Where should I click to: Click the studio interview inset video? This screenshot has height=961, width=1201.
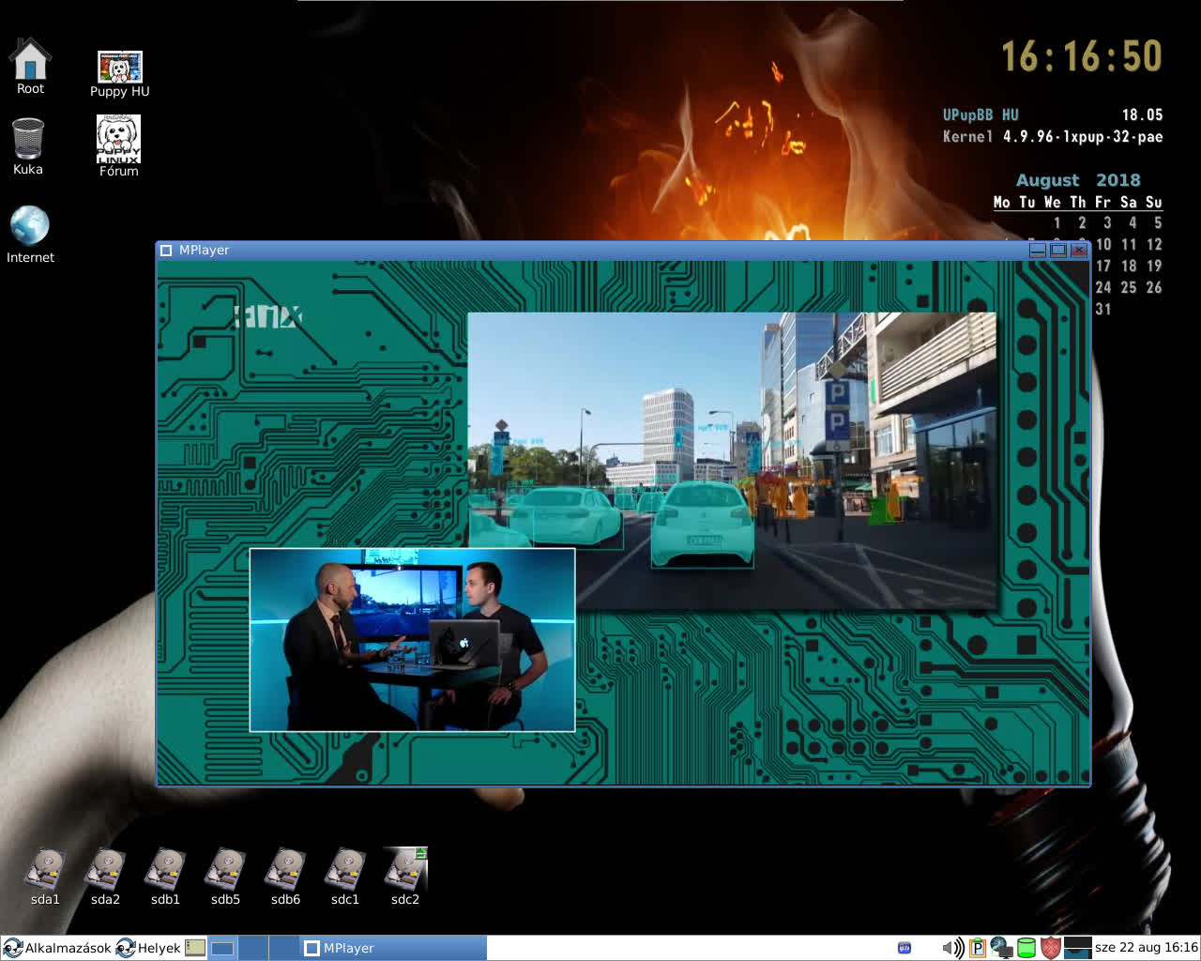[412, 640]
